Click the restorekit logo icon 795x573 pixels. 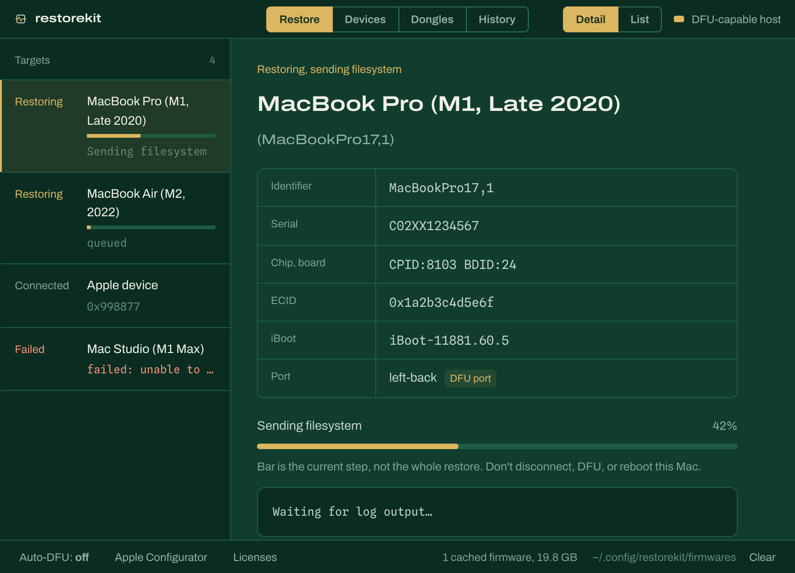21,19
